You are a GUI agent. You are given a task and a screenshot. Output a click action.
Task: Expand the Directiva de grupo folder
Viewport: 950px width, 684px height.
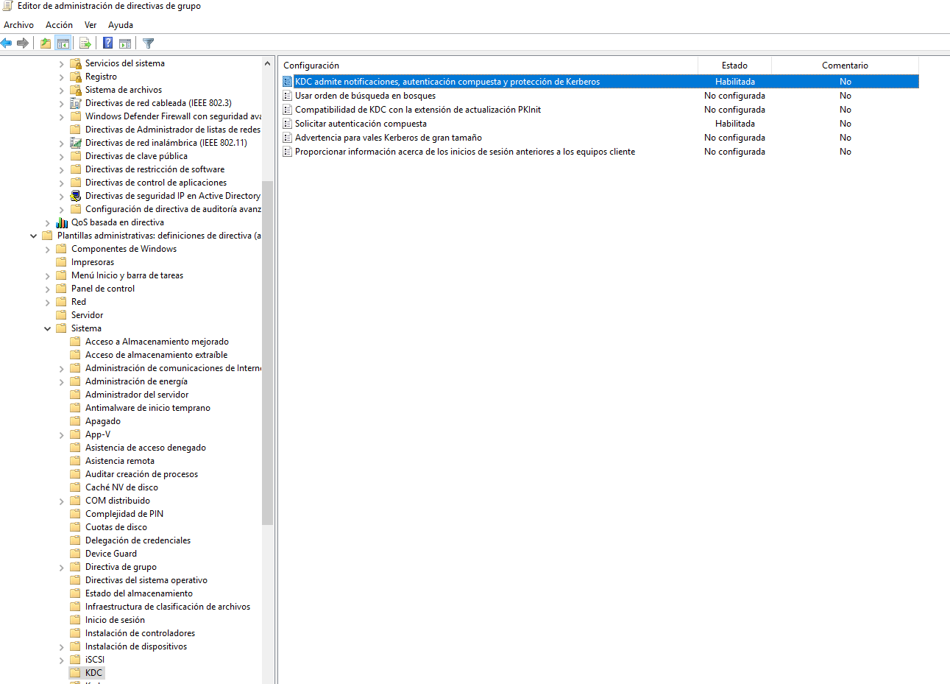coord(62,567)
